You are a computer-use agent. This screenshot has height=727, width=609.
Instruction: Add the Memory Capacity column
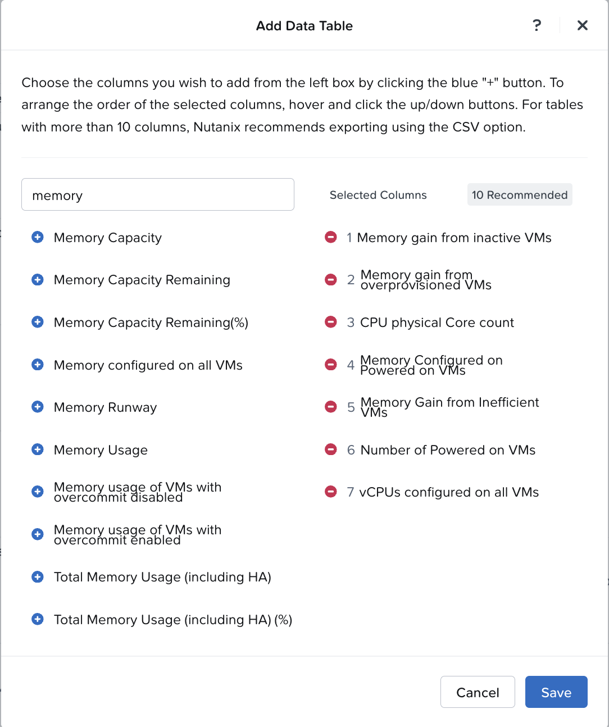pos(38,237)
